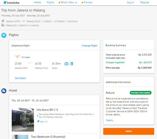Viewport: 157px width, 139px height.
Task: Click the Sriwijaya airline logo
Action: click(17, 57)
